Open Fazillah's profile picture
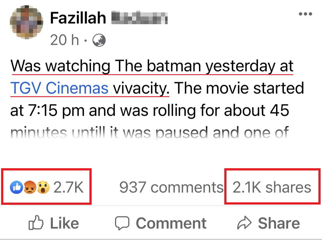Viewport: 322px width, 240px height. click(26, 22)
